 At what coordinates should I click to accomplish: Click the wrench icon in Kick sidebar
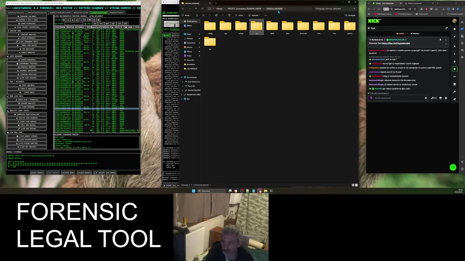[454, 92]
